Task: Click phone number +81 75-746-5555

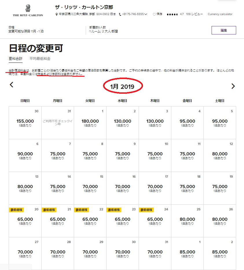Action: pyautogui.click(x=133, y=14)
